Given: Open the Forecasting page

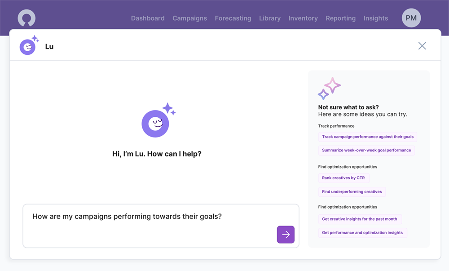Looking at the screenshot, I should coord(233,18).
